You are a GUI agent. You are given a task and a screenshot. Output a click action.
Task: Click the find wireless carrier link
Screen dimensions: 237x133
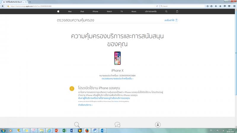(x=104, y=98)
